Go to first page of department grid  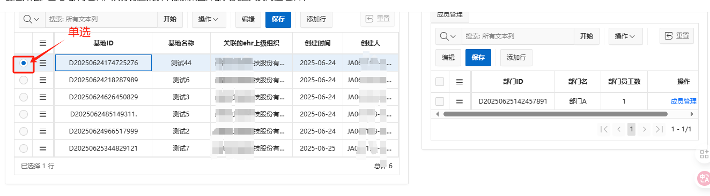click(x=604, y=129)
